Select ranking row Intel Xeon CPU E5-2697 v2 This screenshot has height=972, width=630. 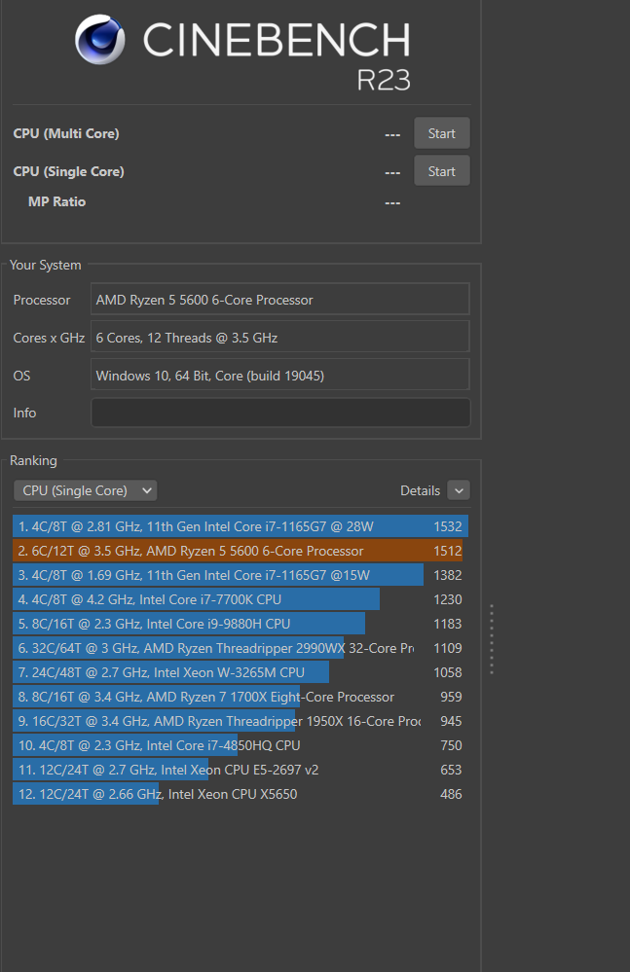240,770
